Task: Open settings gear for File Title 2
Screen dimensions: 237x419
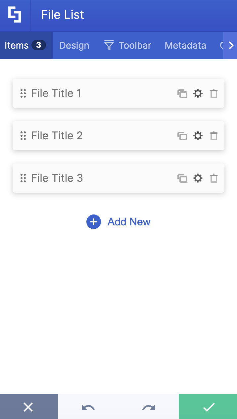Action: tap(198, 136)
